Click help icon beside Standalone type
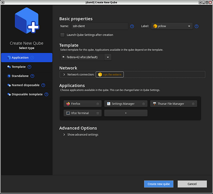This screenshot has height=194, width=213. pos(32,76)
